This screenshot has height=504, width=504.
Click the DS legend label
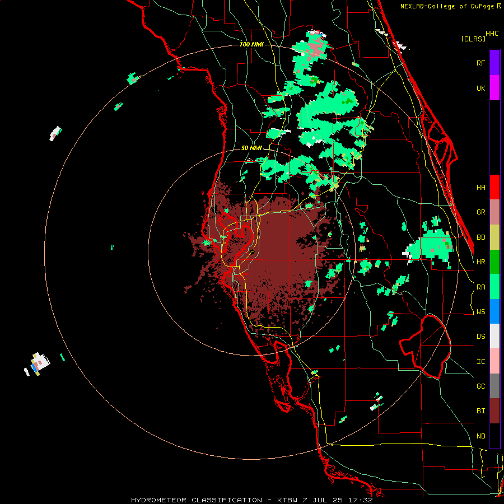[480, 337]
